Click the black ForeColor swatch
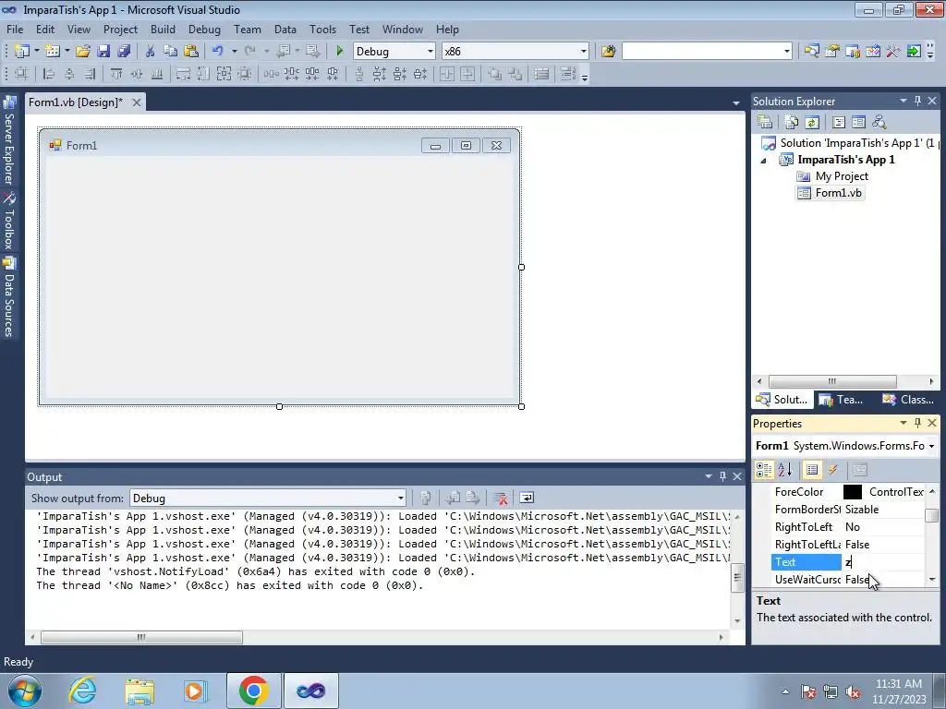The width and height of the screenshot is (946, 709). tap(853, 492)
